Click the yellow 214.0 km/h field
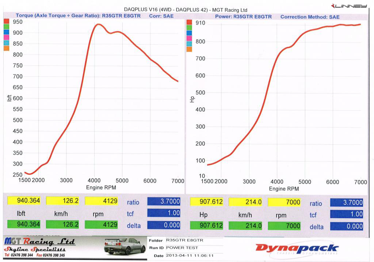The height and width of the screenshot is (262, 374). [x=245, y=202]
